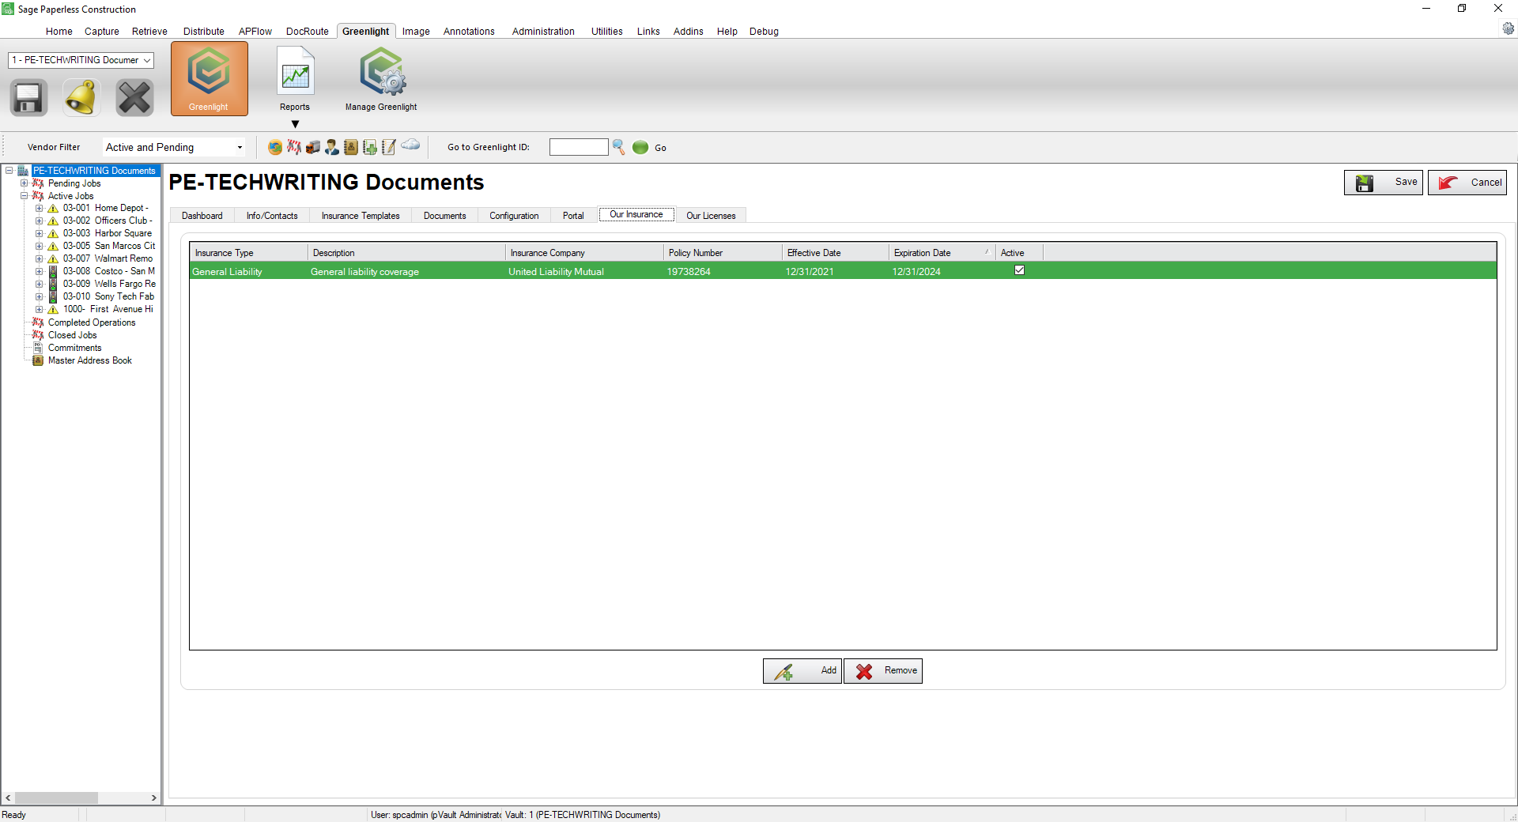Image resolution: width=1518 pixels, height=822 pixels.
Task: Open the Vendor Filter Active and Pending dropdown
Action: (x=174, y=147)
